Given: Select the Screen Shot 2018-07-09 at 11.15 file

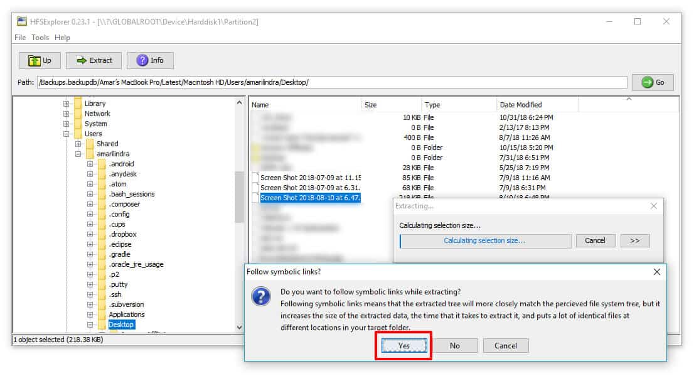Looking at the screenshot, I should pyautogui.click(x=310, y=178).
